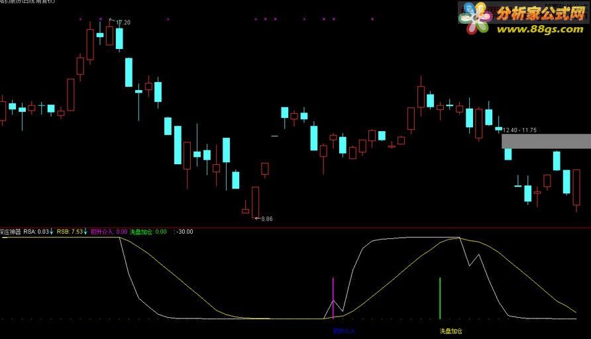The height and width of the screenshot is (339, 591).
Task: Click the green vertical signal line
Action: pyautogui.click(x=440, y=299)
